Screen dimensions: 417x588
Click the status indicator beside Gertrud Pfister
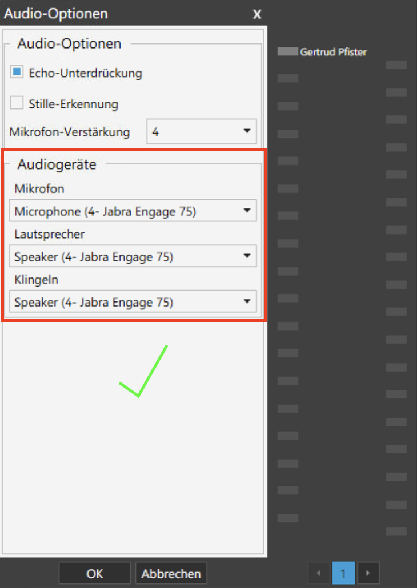pos(288,52)
